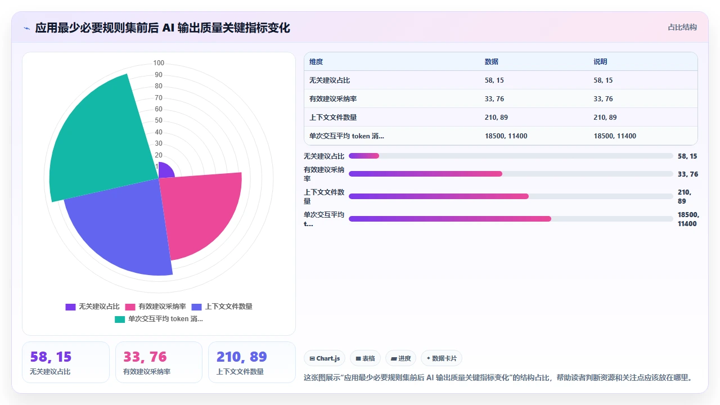Screen dimensions: 720x405
Task: Open the 210, 89 上下文文件数量 data card
Action: click(x=252, y=362)
